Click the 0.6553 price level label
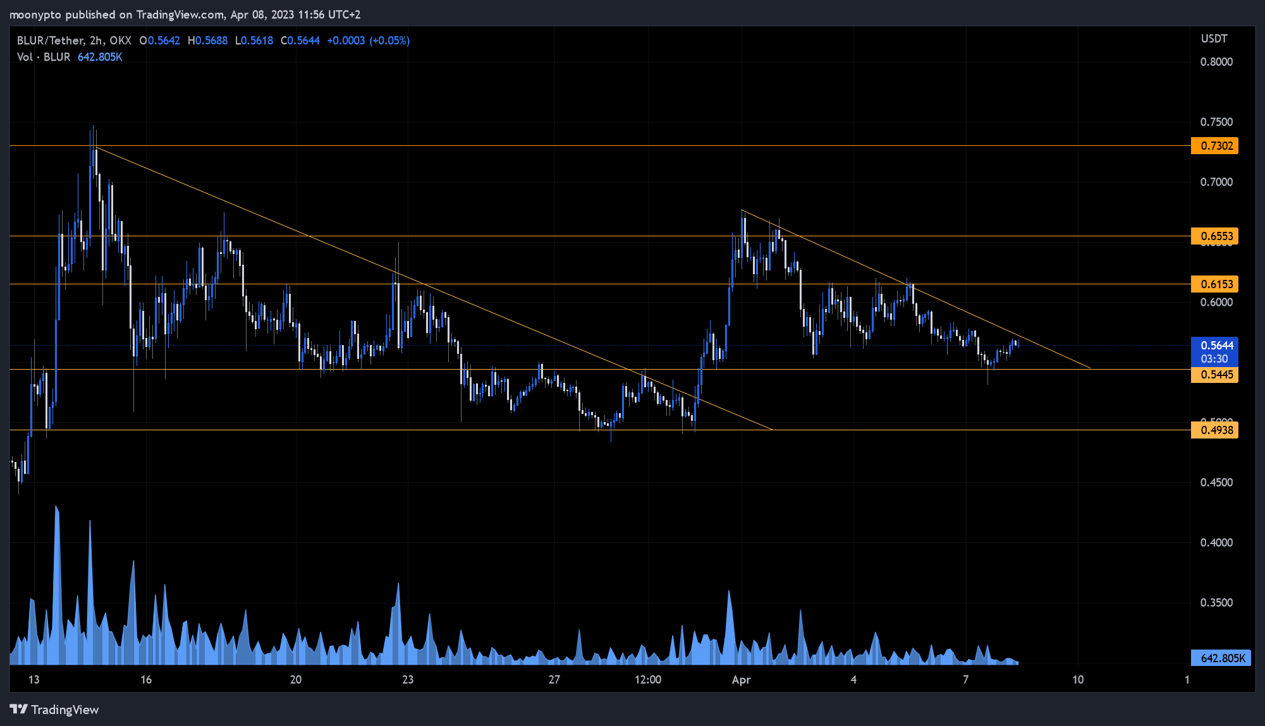Image resolution: width=1265 pixels, height=726 pixels. [1214, 236]
